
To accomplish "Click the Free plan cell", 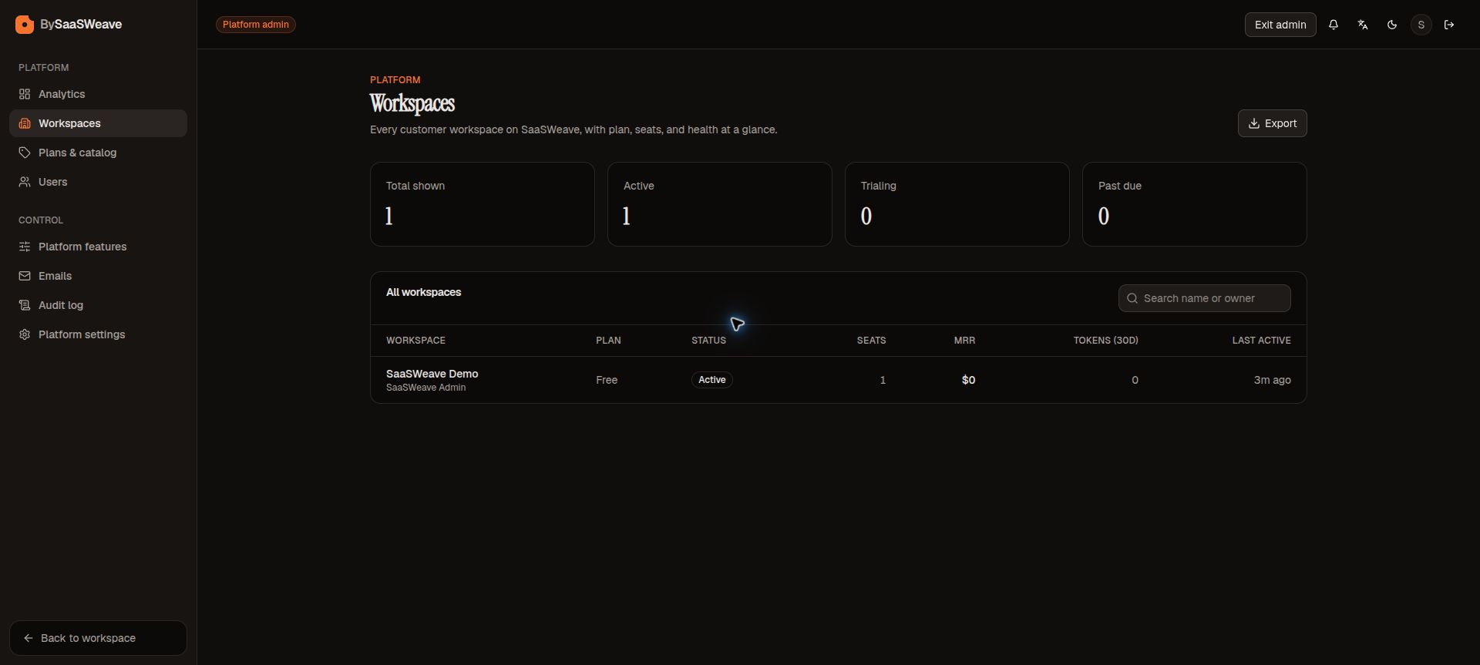I will (x=607, y=380).
